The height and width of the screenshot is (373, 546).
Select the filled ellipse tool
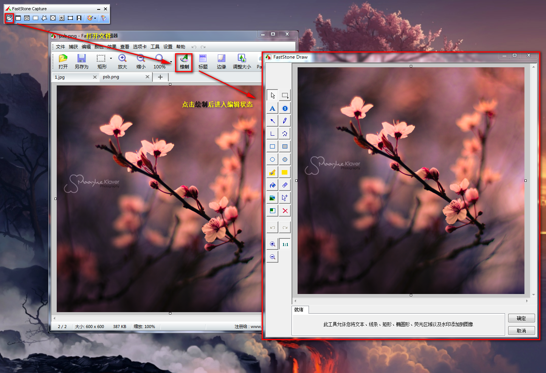click(x=285, y=159)
